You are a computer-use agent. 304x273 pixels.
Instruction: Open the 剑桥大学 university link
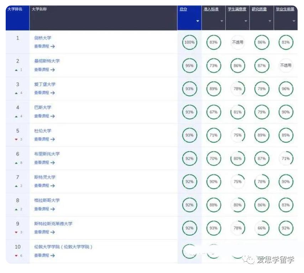[42, 38]
